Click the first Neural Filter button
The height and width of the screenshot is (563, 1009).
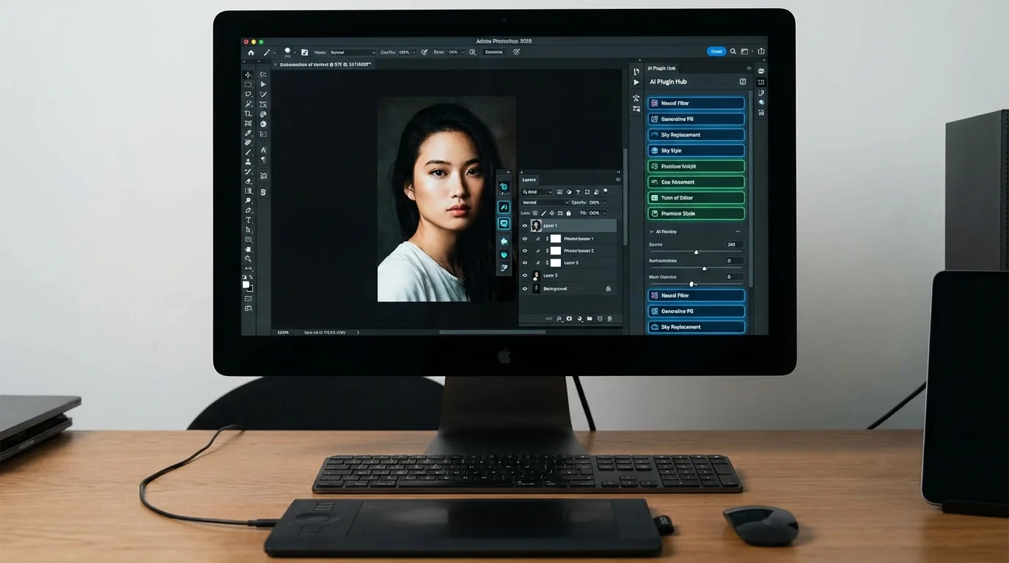coord(696,103)
